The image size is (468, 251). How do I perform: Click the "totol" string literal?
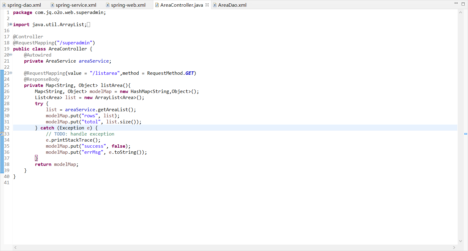(91, 122)
